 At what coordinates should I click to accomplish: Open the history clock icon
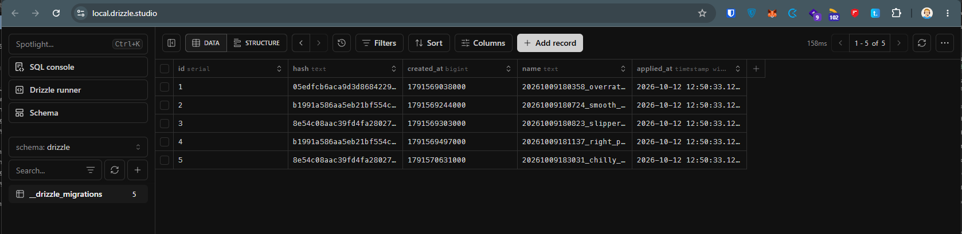coord(342,43)
